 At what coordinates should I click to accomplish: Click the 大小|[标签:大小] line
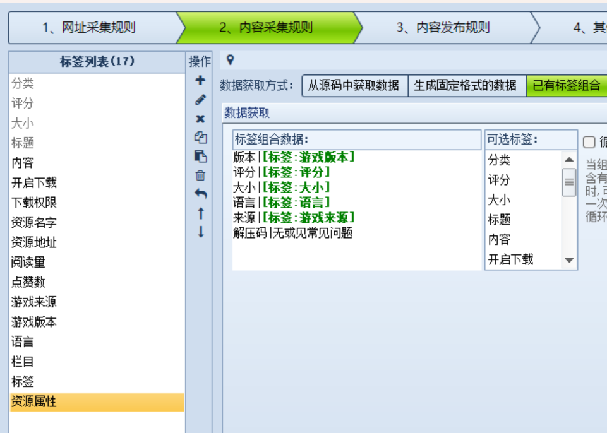click(282, 187)
